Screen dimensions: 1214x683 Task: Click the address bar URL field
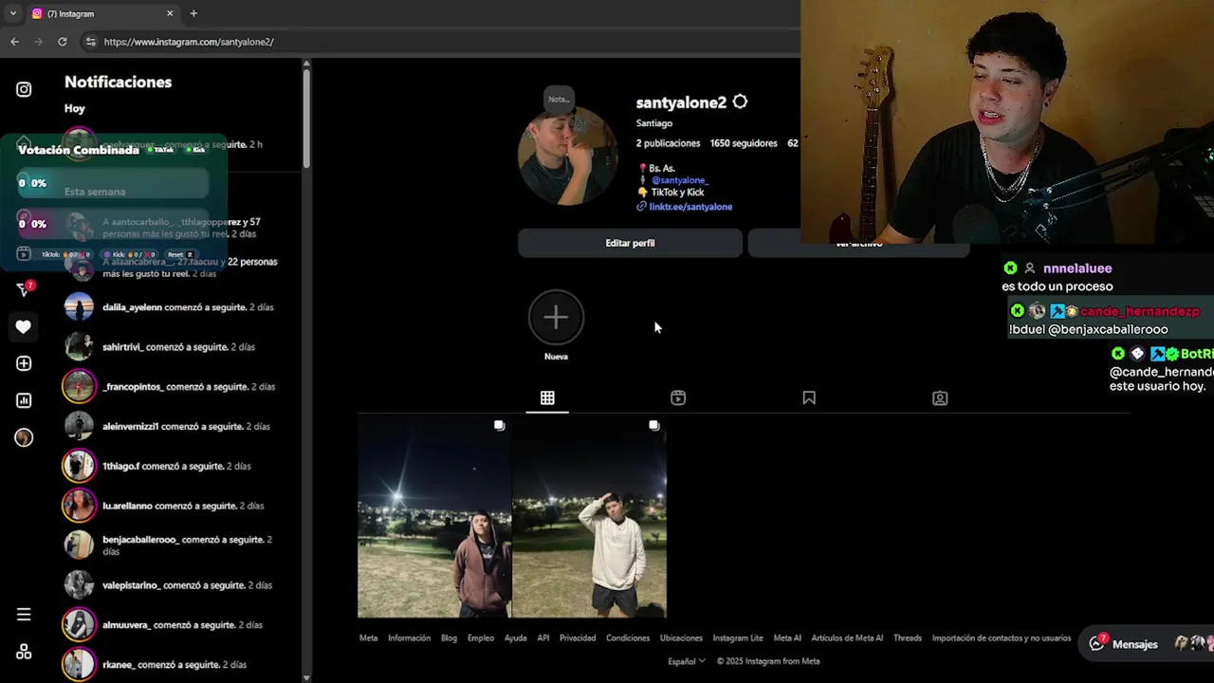coord(436,42)
